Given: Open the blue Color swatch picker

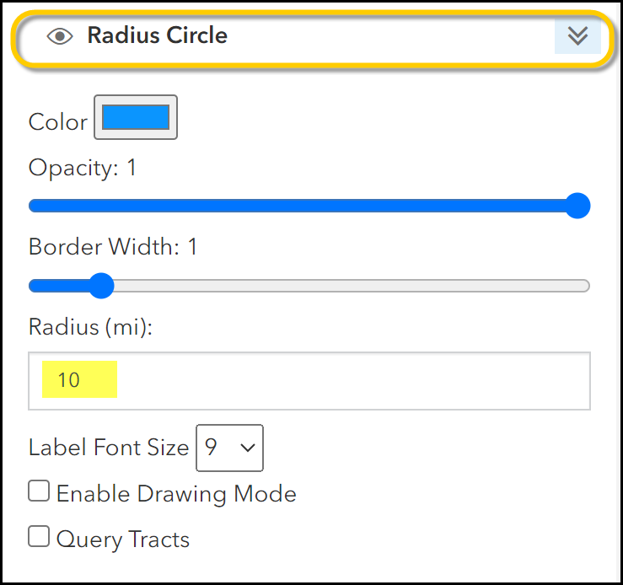Looking at the screenshot, I should [x=136, y=117].
